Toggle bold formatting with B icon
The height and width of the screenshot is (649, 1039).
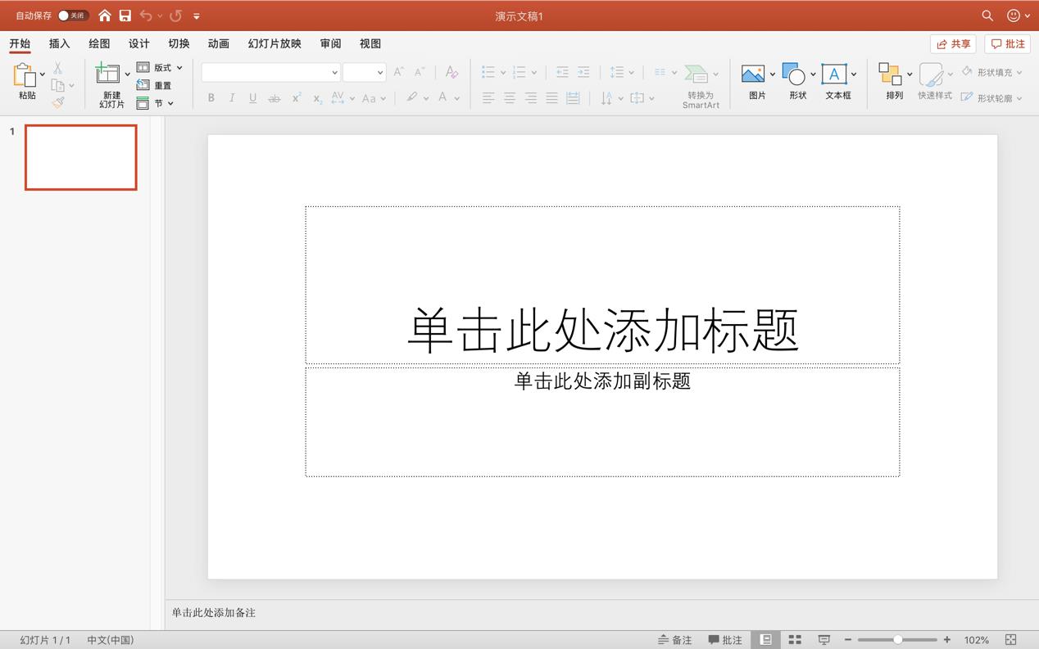[x=211, y=97]
